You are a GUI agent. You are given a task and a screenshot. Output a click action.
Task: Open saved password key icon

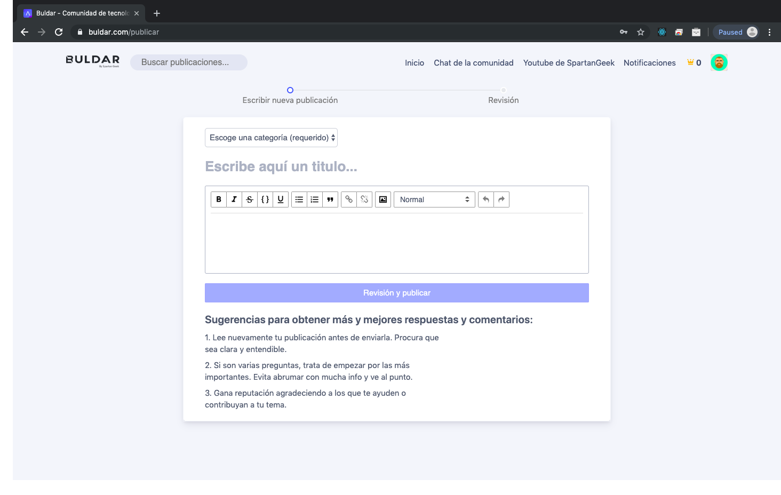click(624, 32)
